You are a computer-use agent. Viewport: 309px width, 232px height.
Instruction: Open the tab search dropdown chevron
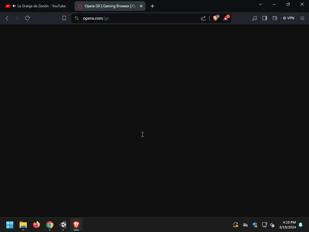(x=260, y=4)
